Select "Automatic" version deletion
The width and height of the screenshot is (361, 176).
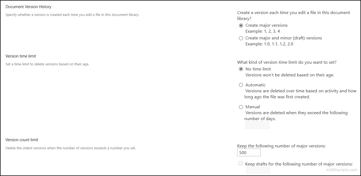241,85
